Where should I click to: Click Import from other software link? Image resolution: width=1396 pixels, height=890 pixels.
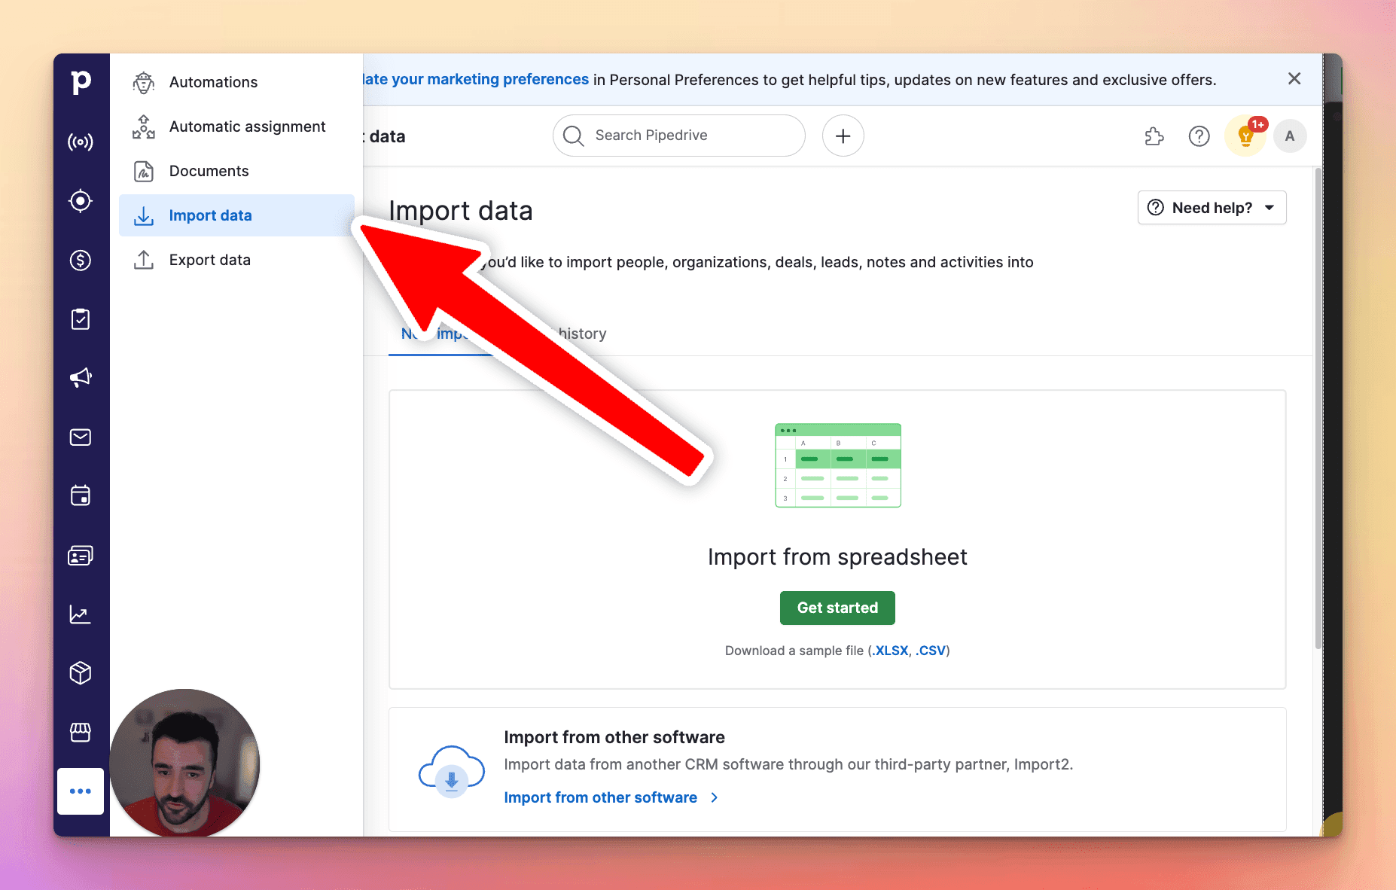[611, 797]
